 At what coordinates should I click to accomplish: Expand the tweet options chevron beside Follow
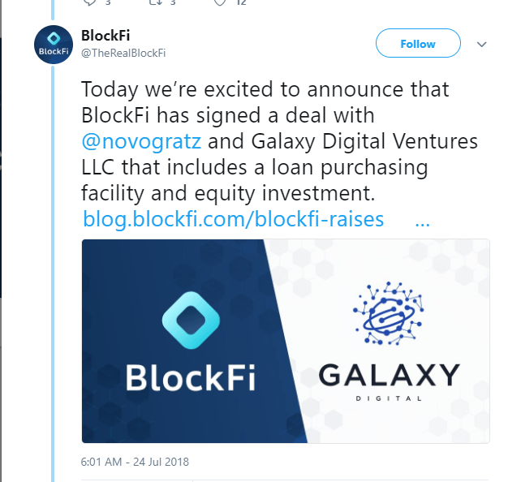pyautogui.click(x=481, y=44)
